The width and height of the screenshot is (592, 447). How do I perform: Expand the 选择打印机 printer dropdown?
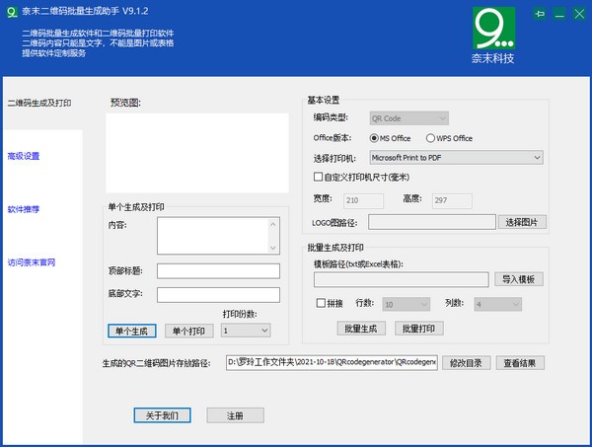click(457, 158)
